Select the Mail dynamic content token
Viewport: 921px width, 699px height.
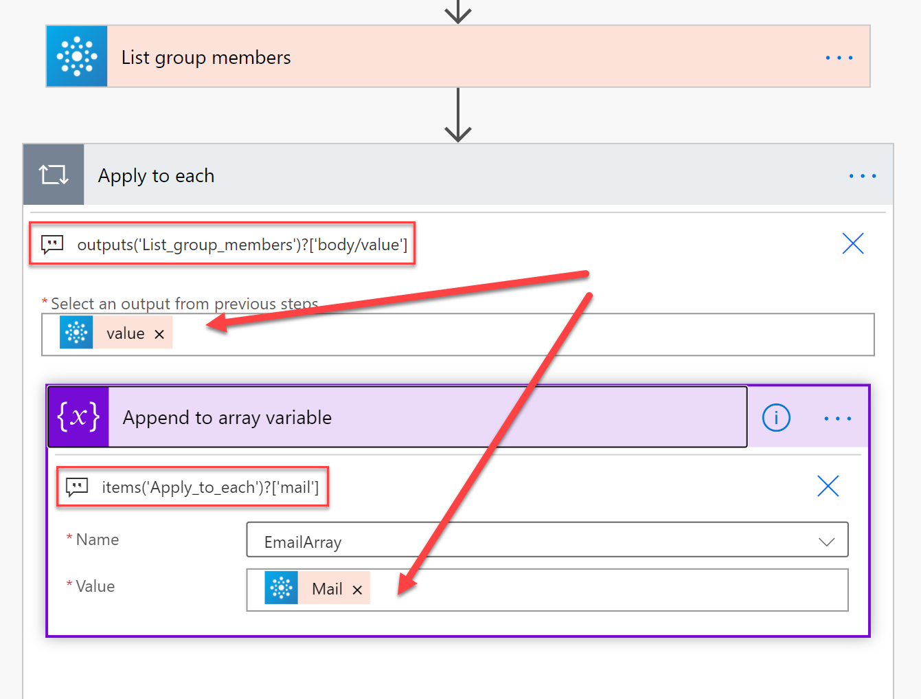[x=326, y=589]
